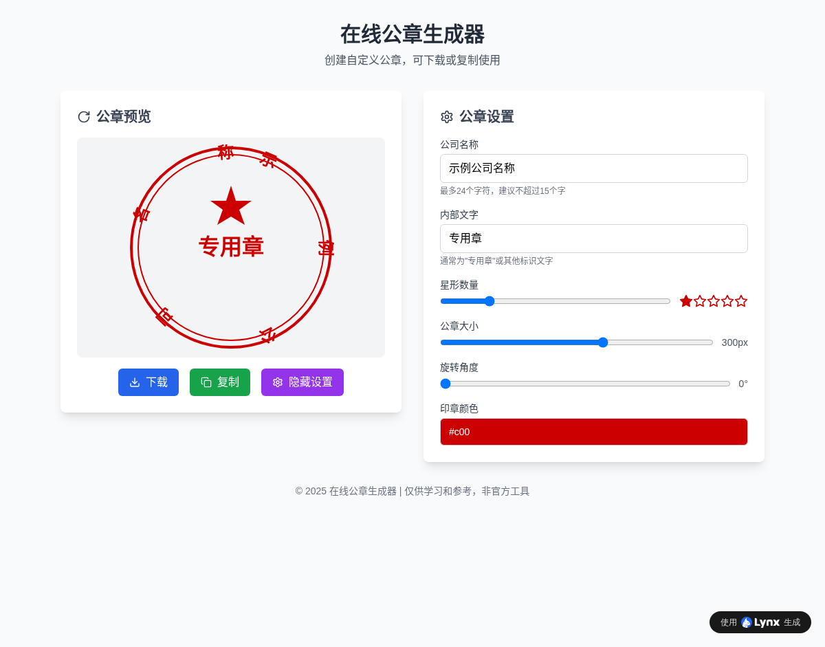This screenshot has width=825, height=647.
Task: Click the 内部文字 text input field
Action: 593,239
